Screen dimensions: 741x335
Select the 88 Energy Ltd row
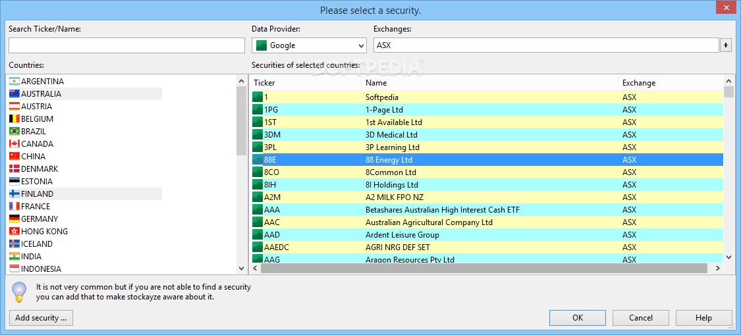(486, 160)
